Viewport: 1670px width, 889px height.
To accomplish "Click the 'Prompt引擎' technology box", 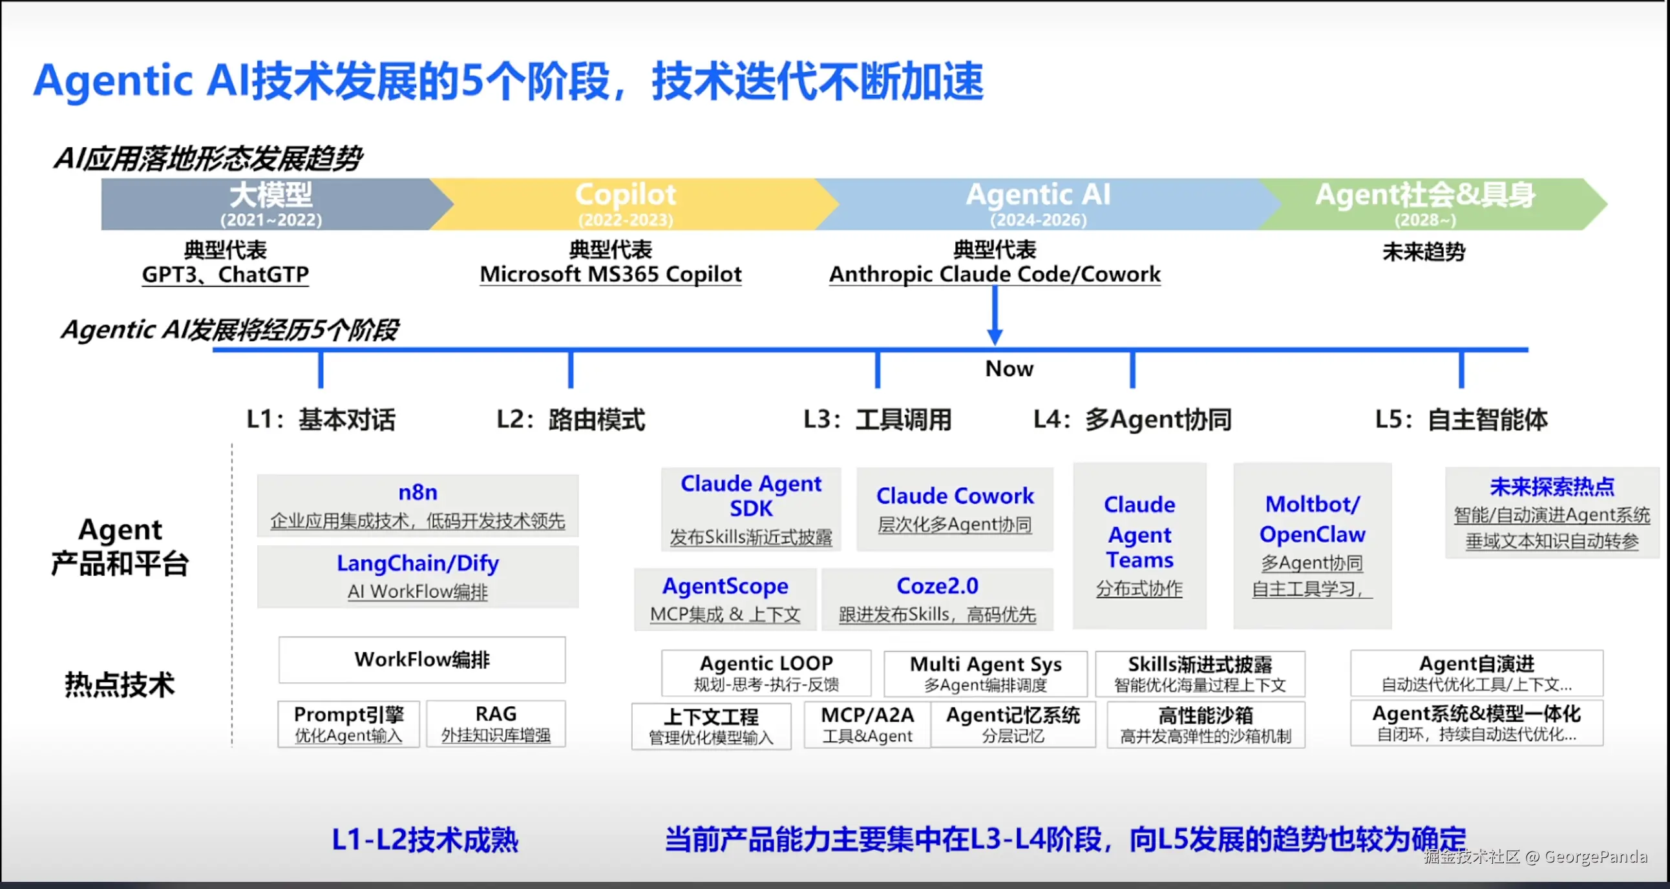I will pyautogui.click(x=349, y=724).
